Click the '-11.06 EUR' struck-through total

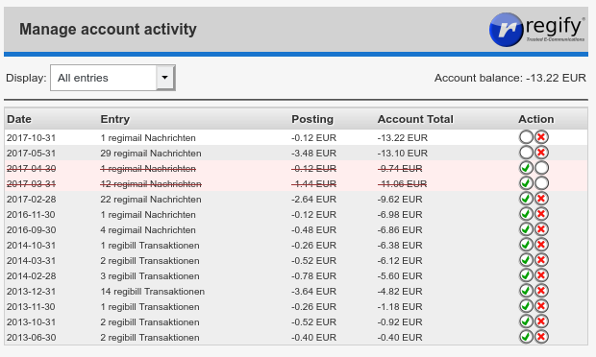click(402, 184)
